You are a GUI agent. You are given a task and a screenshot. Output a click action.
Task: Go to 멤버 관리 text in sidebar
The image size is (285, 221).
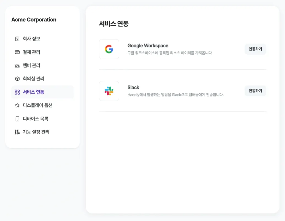(32, 66)
